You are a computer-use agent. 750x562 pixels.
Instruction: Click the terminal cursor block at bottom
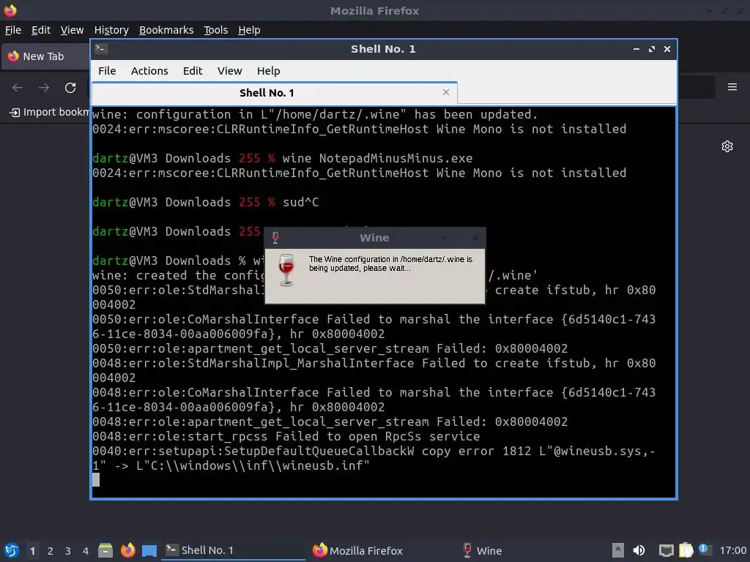tap(96, 480)
